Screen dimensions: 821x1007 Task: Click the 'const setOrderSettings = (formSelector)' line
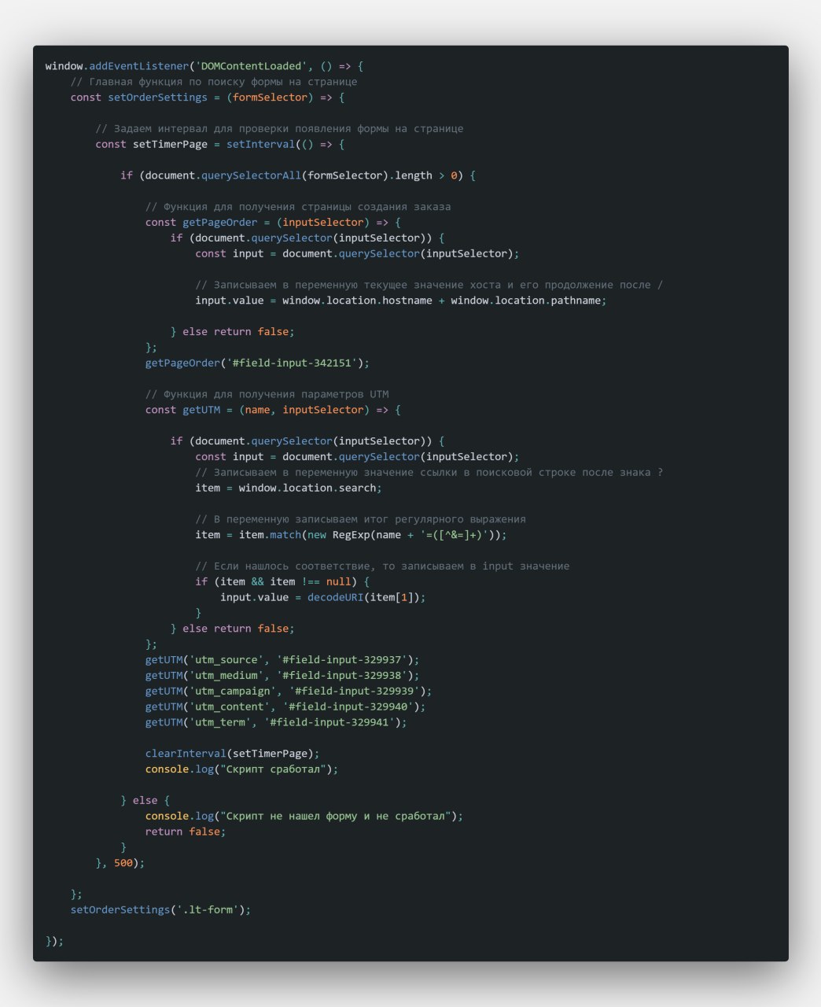(x=208, y=98)
